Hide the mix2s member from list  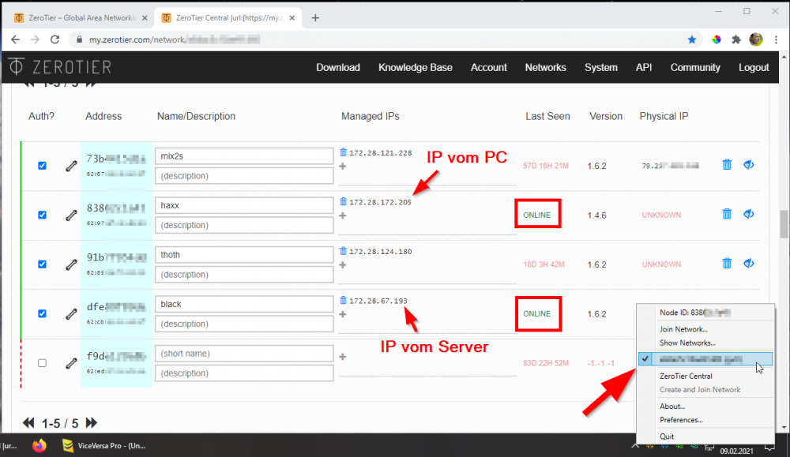pos(749,165)
